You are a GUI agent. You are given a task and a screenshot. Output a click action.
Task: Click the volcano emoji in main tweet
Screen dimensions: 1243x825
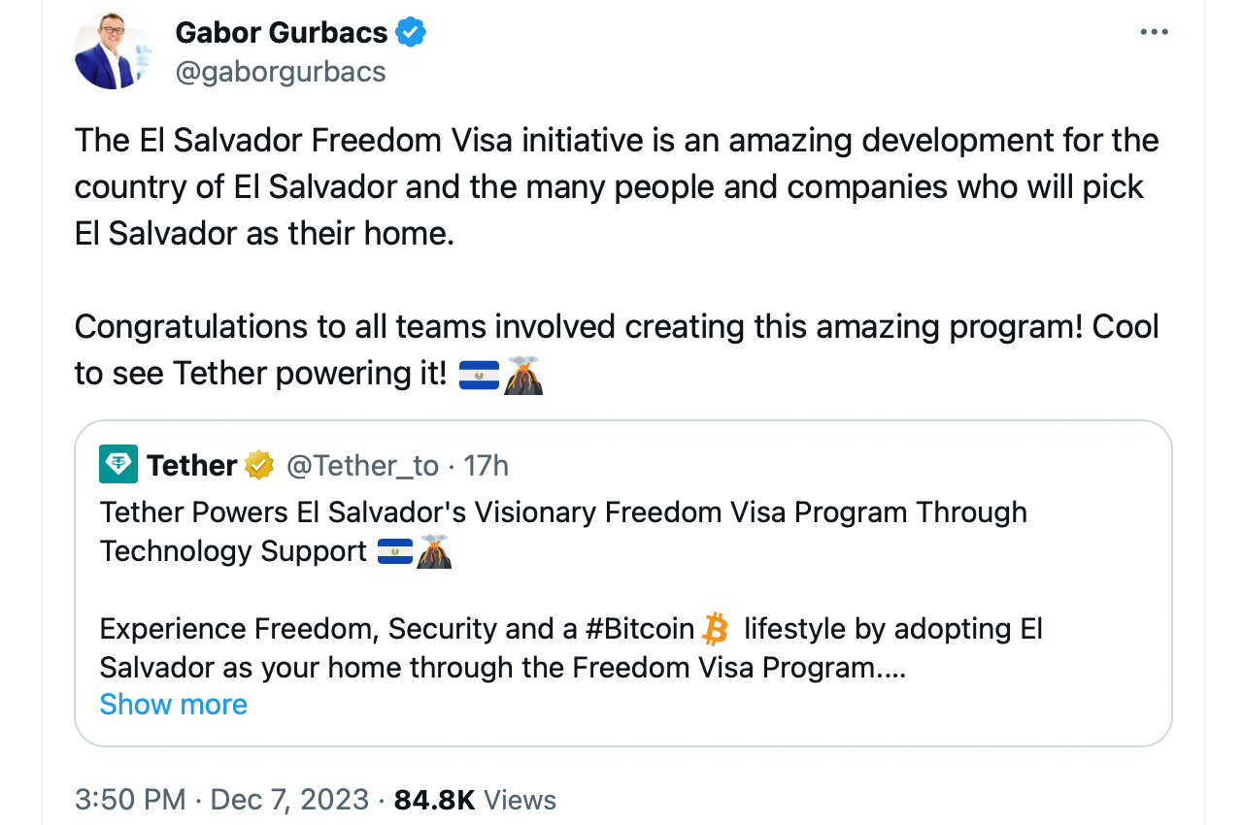pos(524,375)
